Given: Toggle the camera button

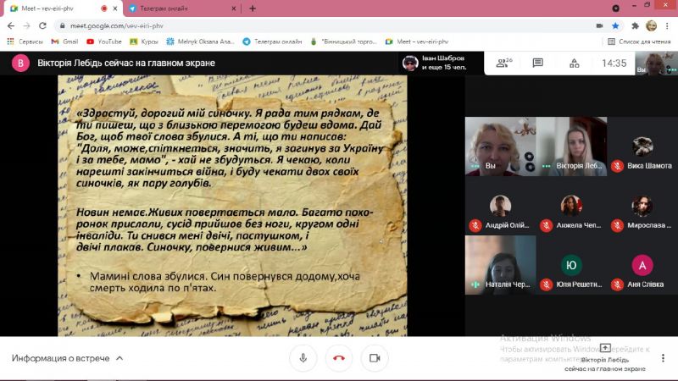Looking at the screenshot, I should coord(375,358).
